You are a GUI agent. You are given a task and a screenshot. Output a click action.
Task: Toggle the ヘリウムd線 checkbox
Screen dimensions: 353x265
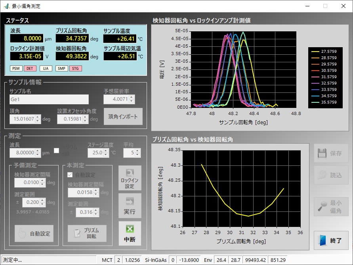(57, 150)
